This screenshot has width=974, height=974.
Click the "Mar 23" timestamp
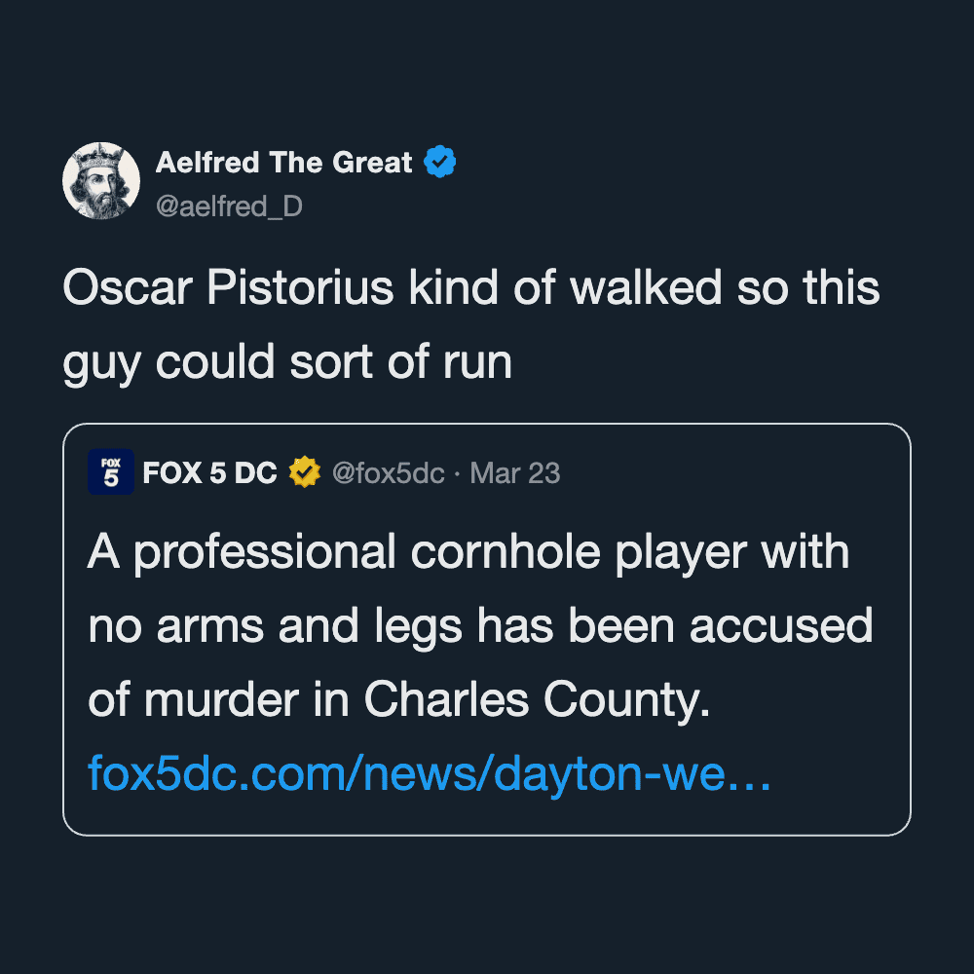tap(515, 473)
